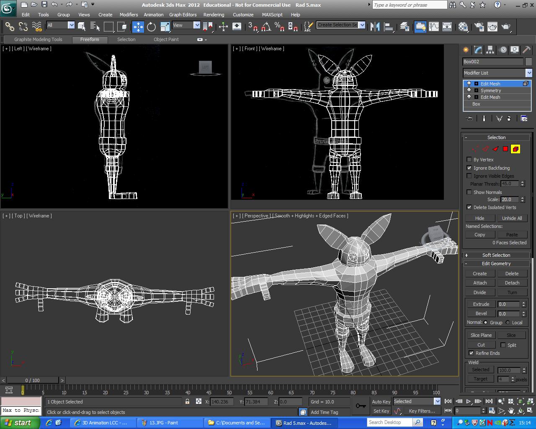
Task: Select the Rotate tool in main toolbar
Action: 151,27
